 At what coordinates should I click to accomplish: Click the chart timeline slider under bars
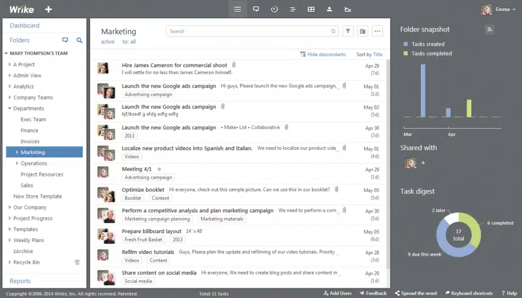point(452,128)
